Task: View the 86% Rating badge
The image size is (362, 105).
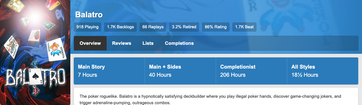Action: (216, 27)
